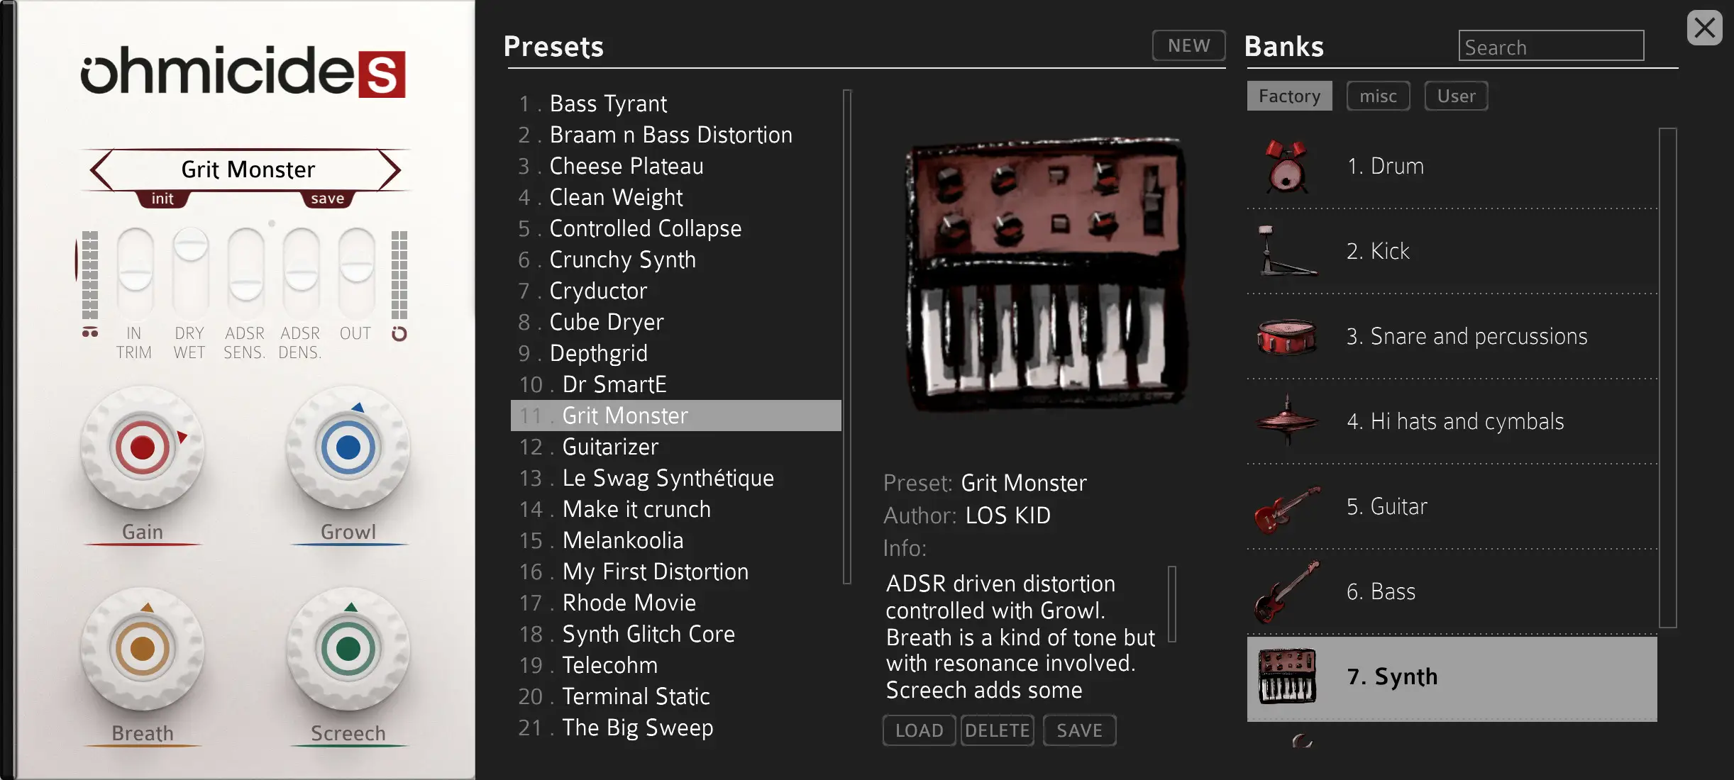Click the LOAD button

tap(919, 730)
